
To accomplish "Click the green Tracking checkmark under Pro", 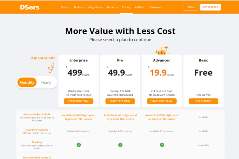I will 120,145.
